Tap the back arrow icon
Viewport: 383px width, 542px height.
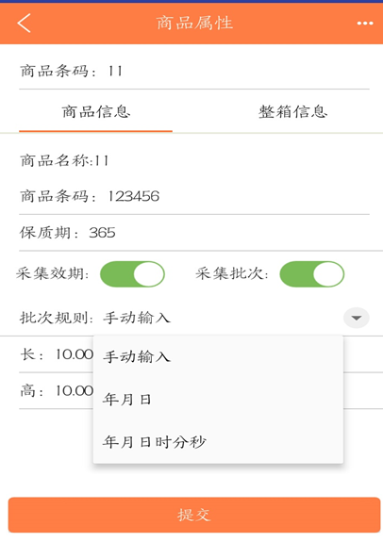point(24,23)
